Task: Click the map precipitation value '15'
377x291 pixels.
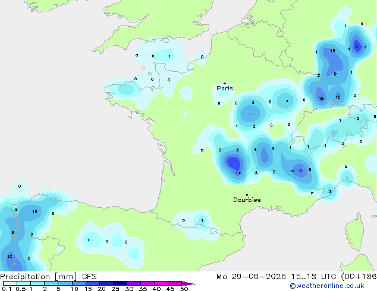Action: pyautogui.click(x=321, y=99)
